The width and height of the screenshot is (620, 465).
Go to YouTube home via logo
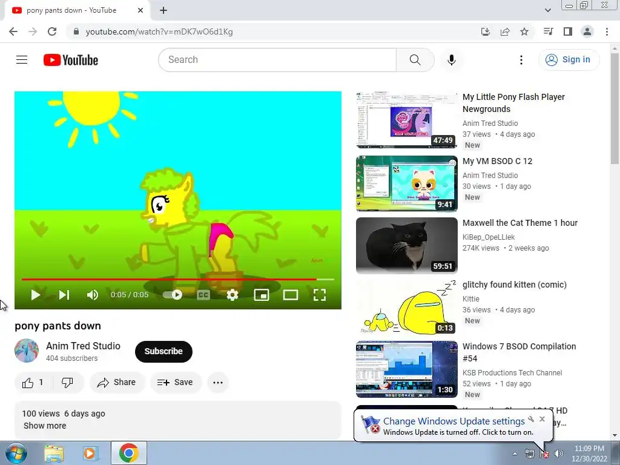pos(71,60)
